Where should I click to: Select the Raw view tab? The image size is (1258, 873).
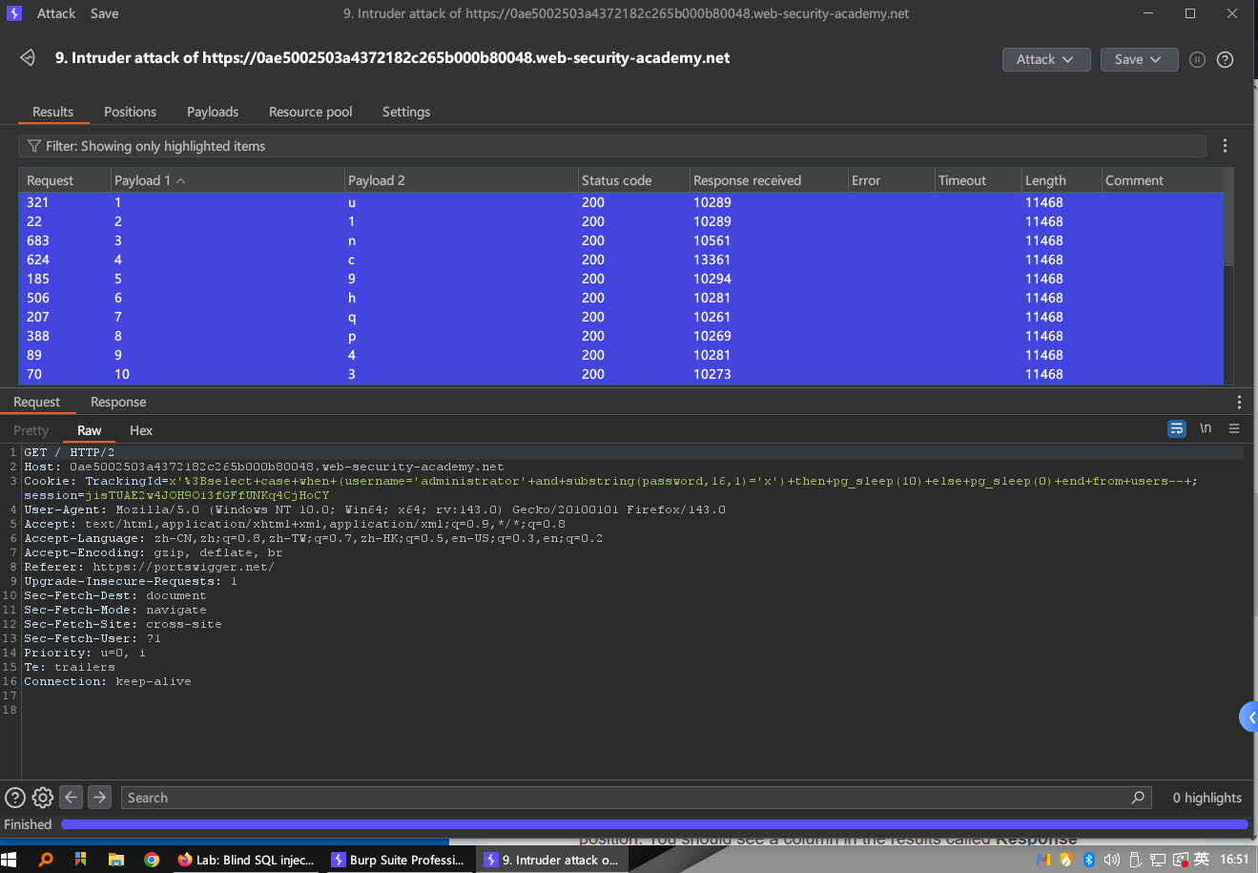click(x=90, y=430)
